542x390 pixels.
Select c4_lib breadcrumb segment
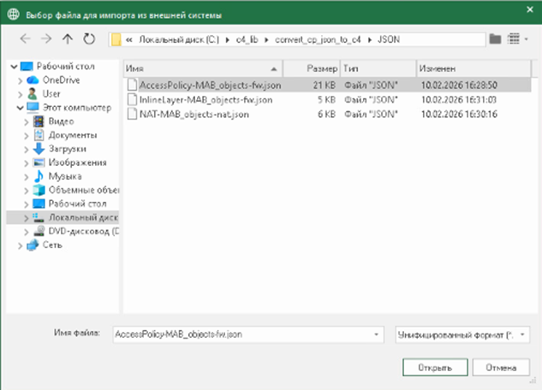pyautogui.click(x=247, y=39)
